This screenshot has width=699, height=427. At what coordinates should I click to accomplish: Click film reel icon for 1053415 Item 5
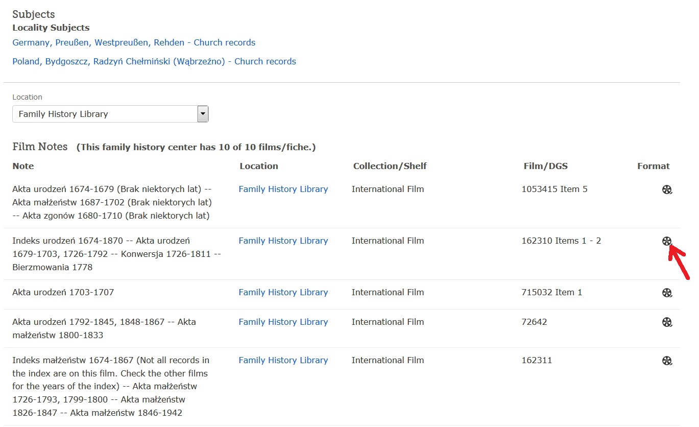pos(667,189)
